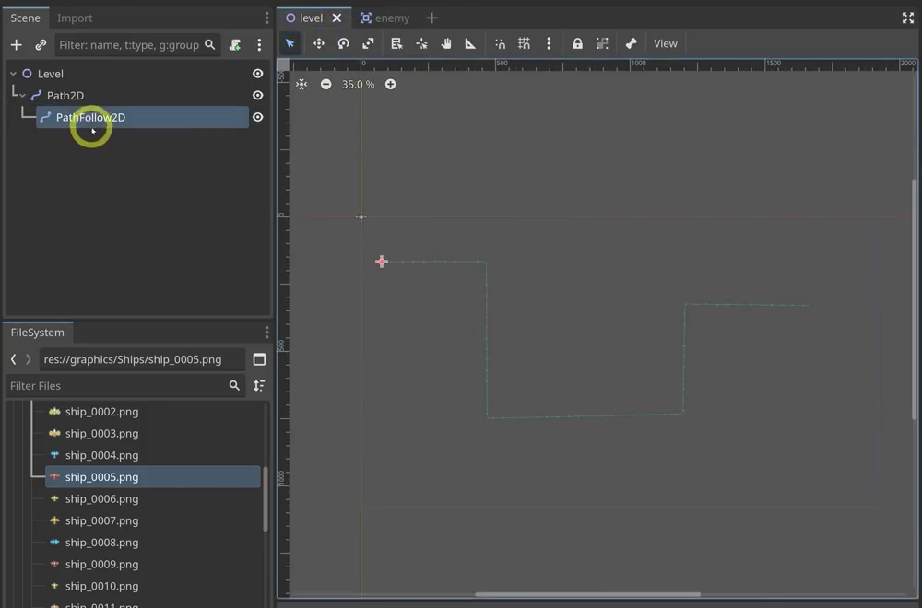This screenshot has height=608, width=922.
Task: Zoom out with the minus button
Action: pyautogui.click(x=325, y=85)
